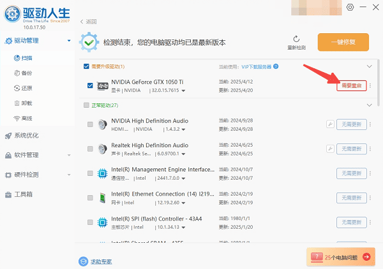Toggle the 正常驱动(27) group checkbox
Screen dimensions: 383x269
pos(86,105)
